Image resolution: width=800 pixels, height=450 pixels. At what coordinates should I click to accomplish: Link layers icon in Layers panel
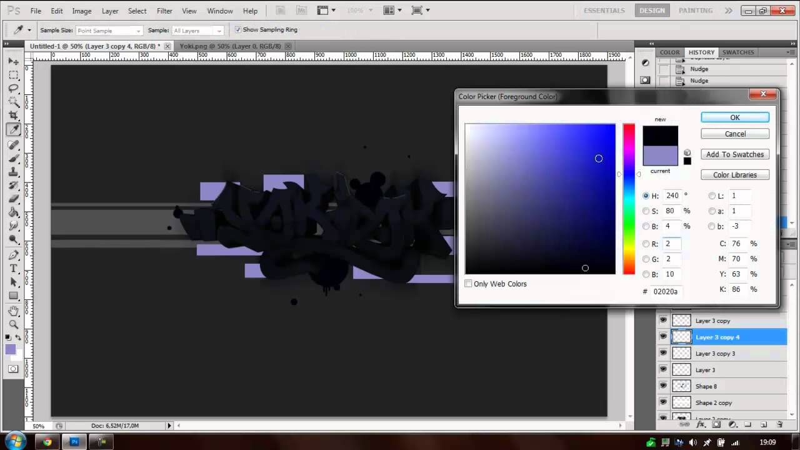tap(684, 425)
